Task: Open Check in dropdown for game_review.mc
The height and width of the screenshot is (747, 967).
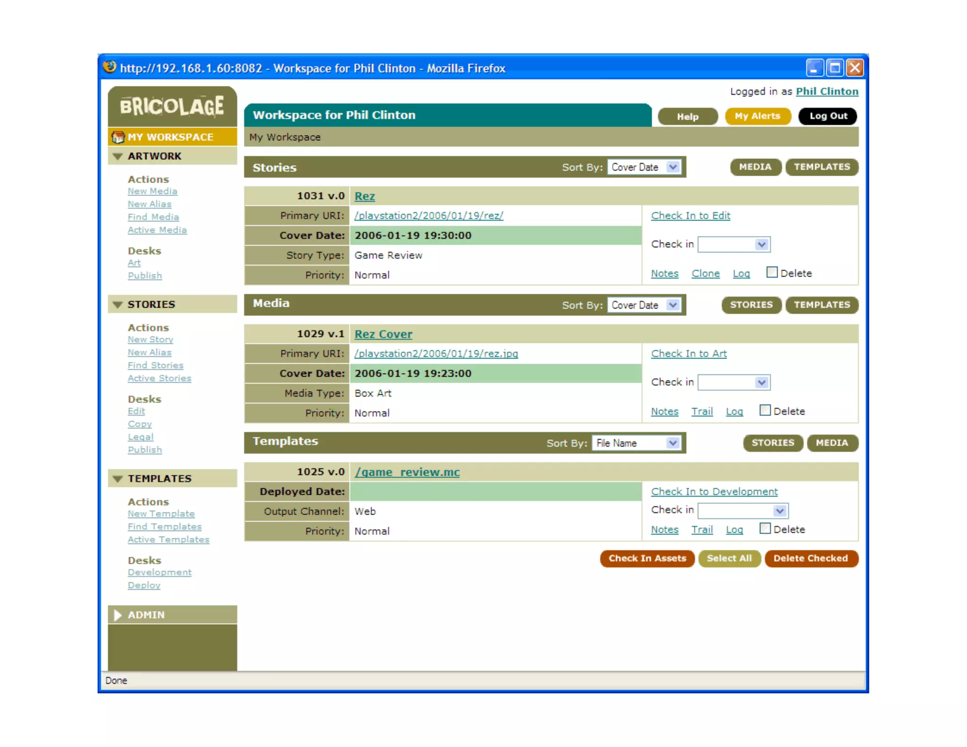Action: coord(743,510)
